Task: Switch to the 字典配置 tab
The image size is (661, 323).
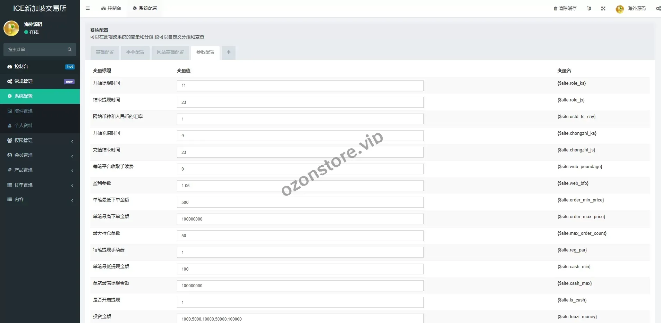Action: (135, 52)
